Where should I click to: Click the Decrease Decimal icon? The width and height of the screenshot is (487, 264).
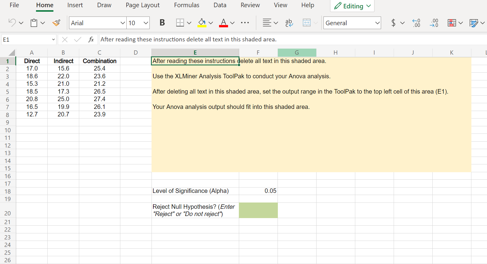(434, 23)
